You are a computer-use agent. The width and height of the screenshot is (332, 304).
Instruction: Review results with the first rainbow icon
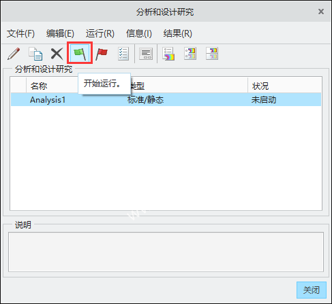(x=168, y=54)
